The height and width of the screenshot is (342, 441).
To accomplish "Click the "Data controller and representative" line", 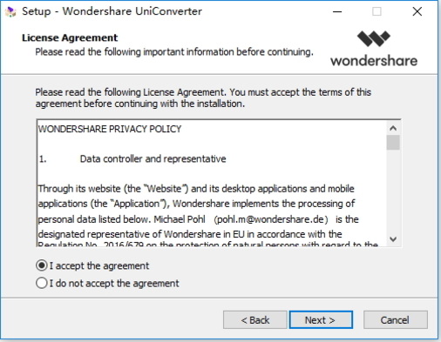I will coord(153,158).
